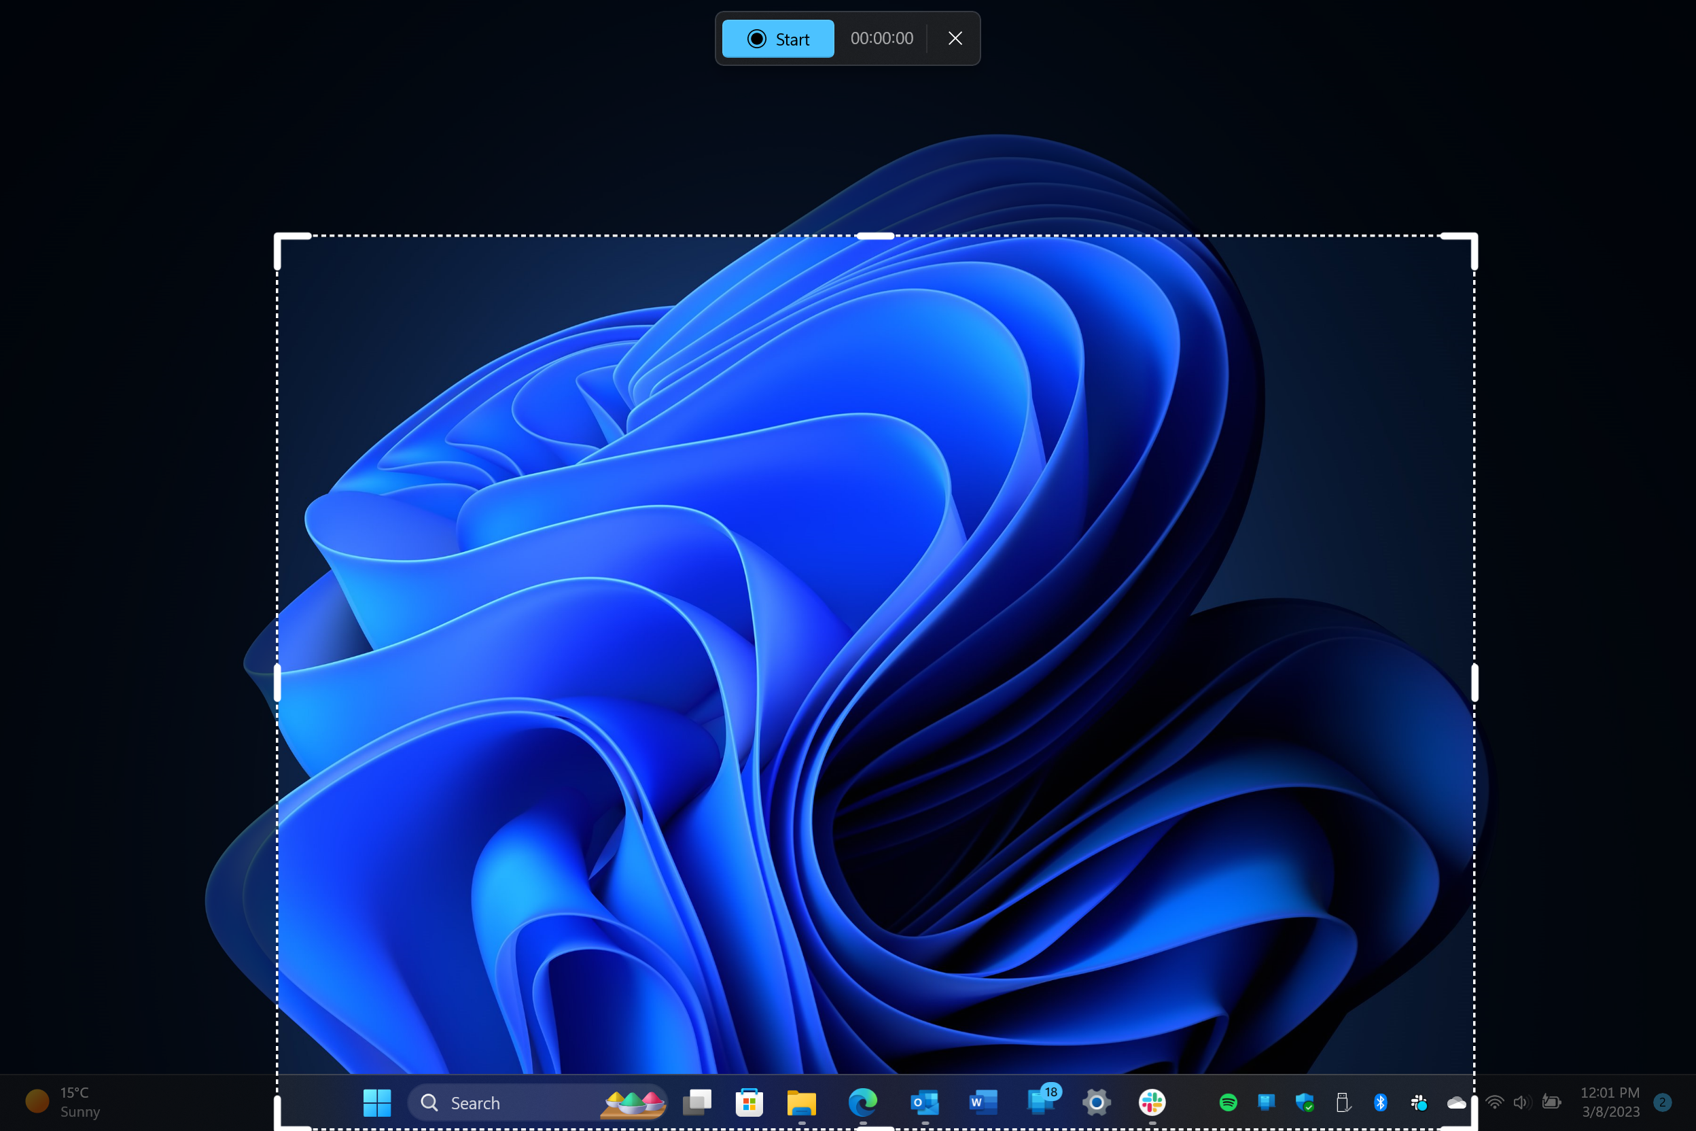
Task: Open OneDrive from the system tray
Action: (1457, 1102)
